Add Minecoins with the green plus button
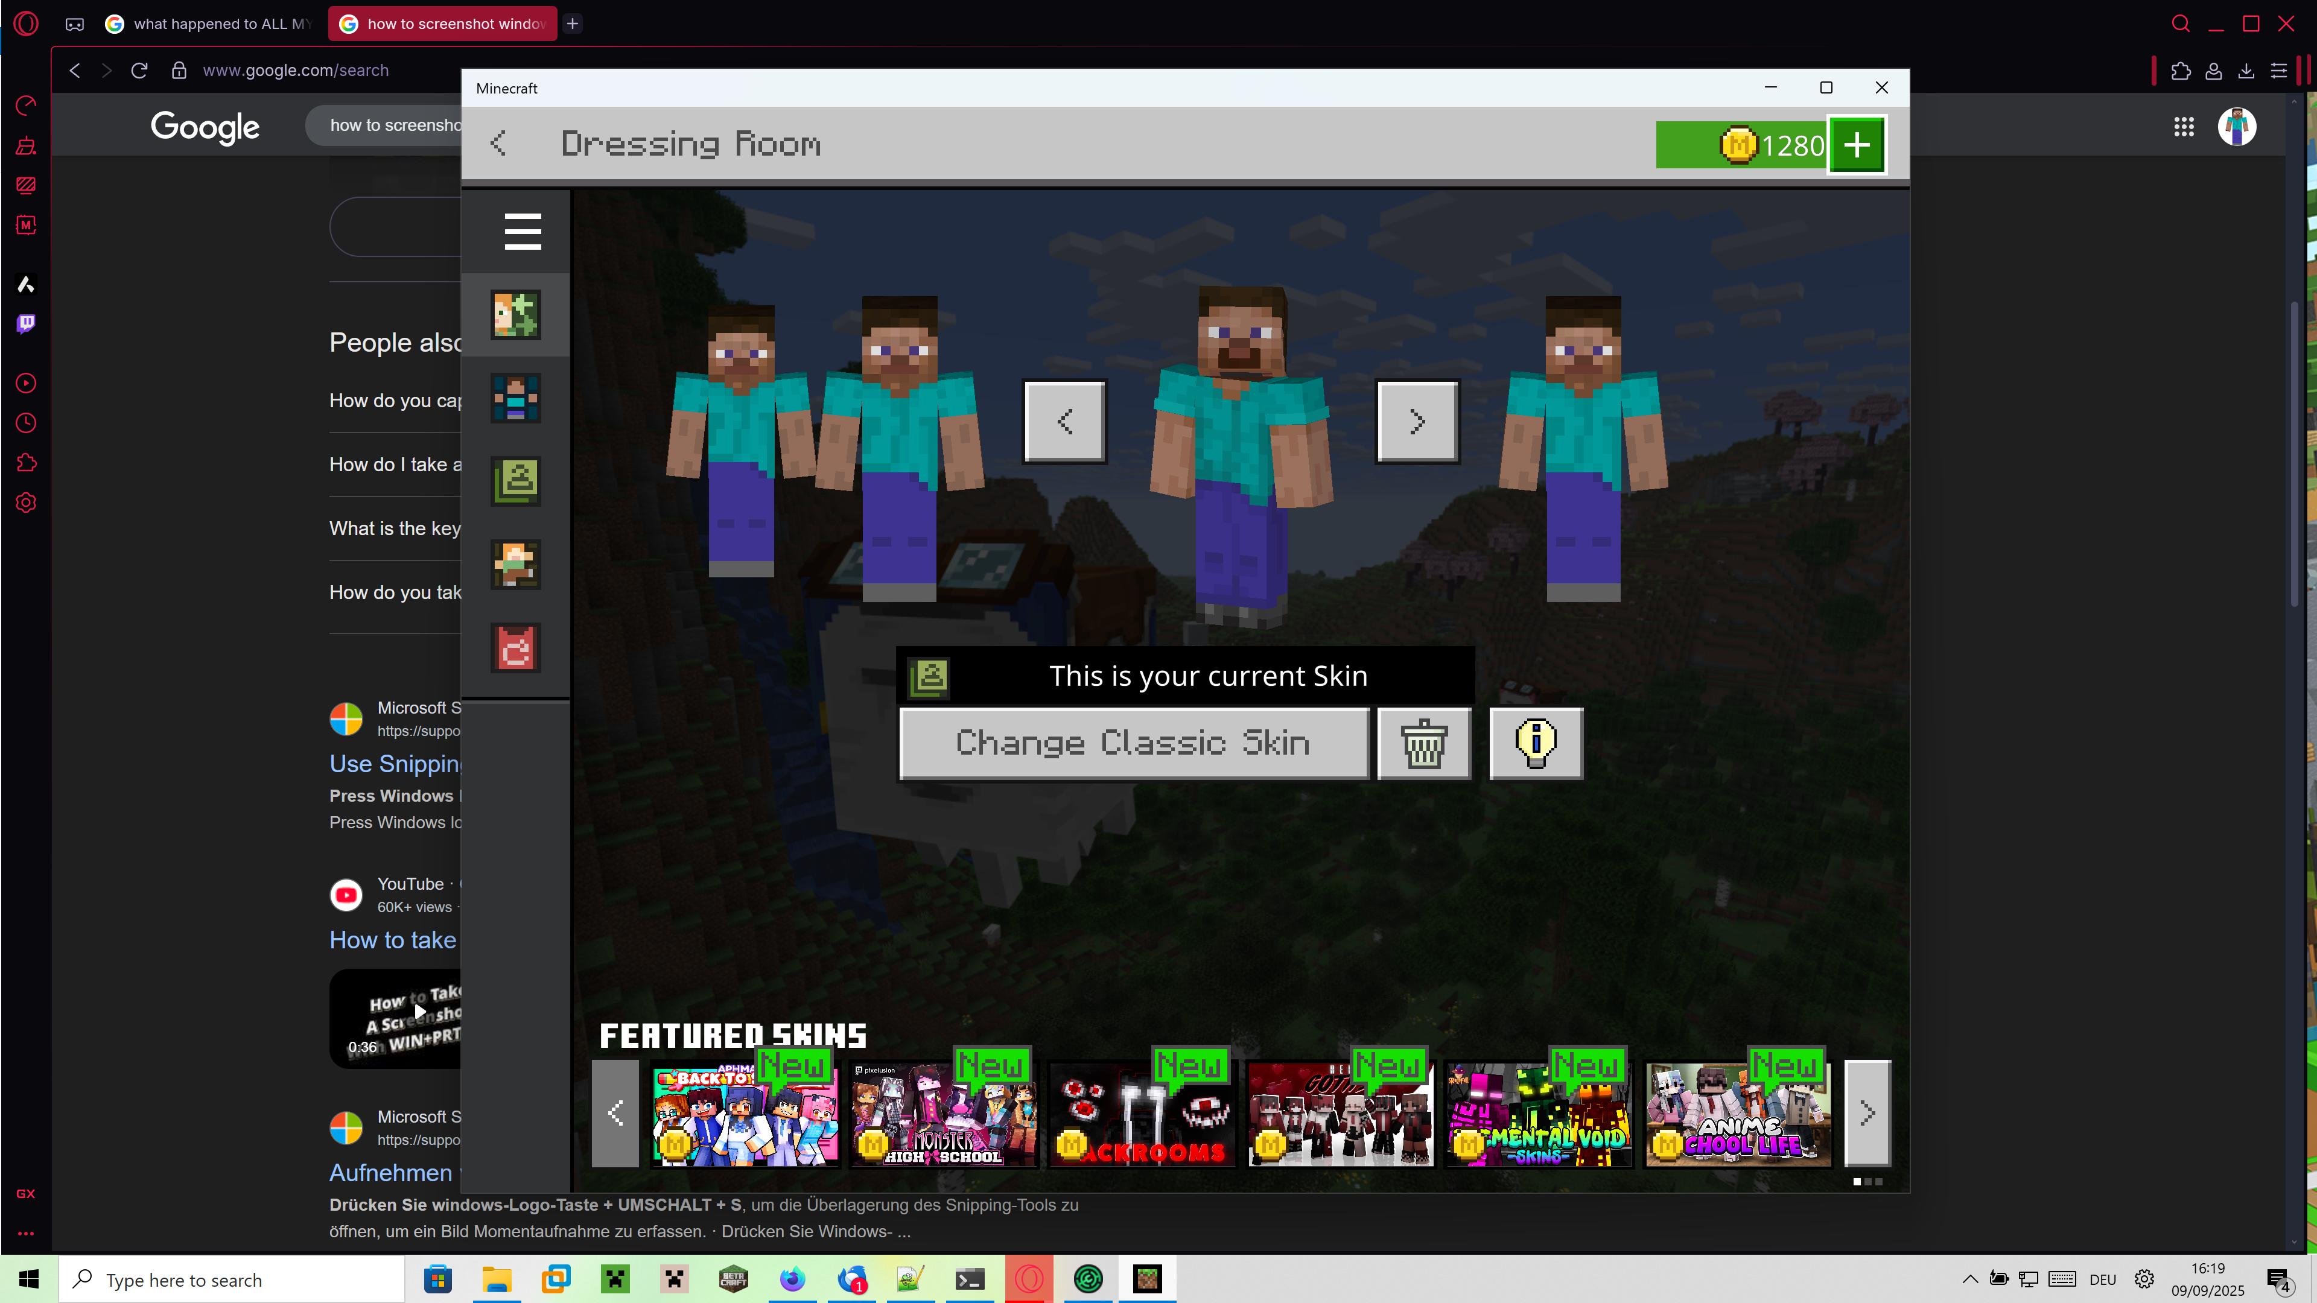The width and height of the screenshot is (2317, 1303). click(x=1857, y=145)
